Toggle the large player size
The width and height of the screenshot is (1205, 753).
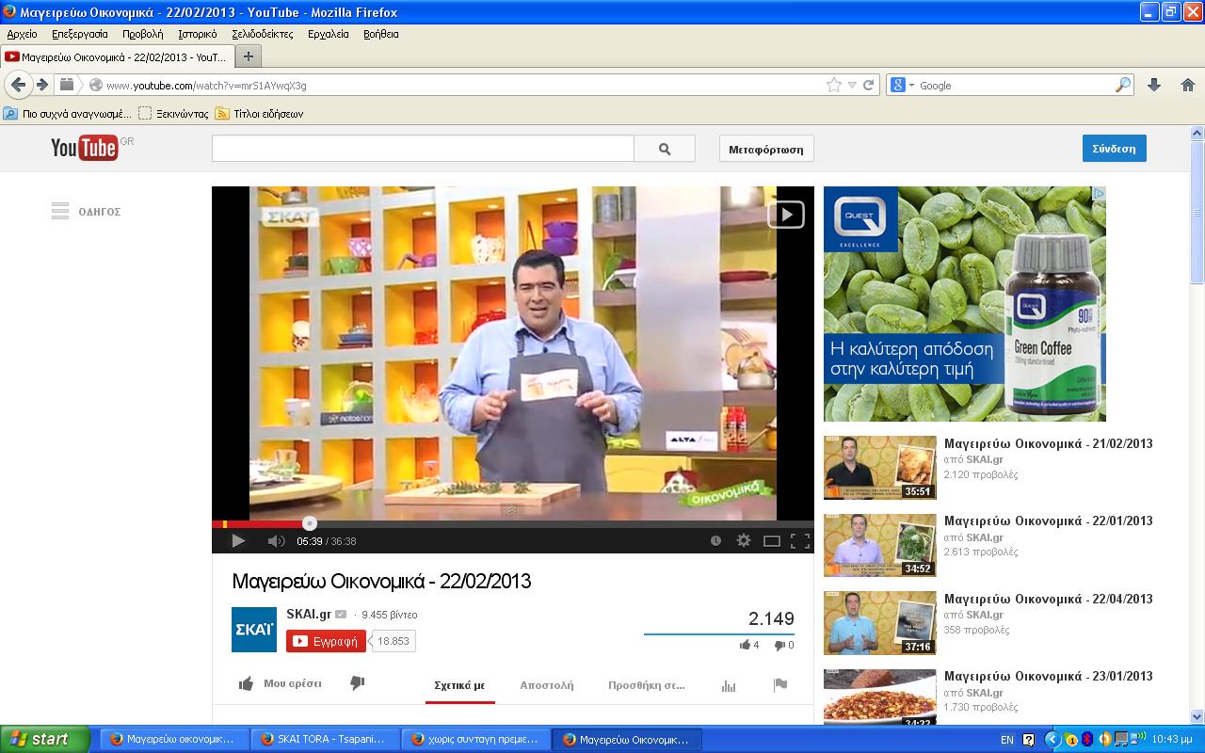(771, 541)
